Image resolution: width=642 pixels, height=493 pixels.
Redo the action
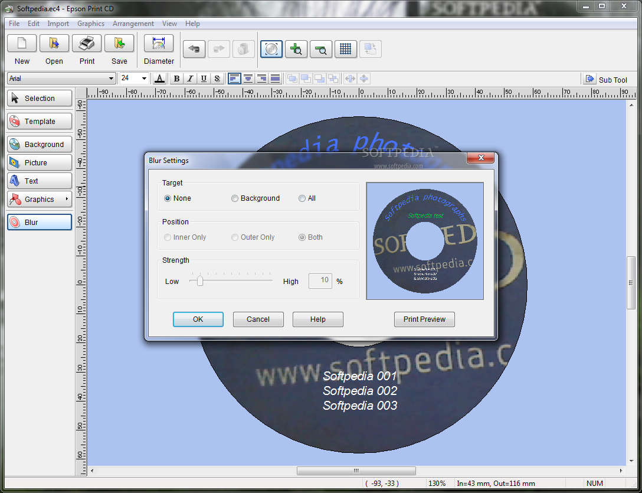(x=219, y=49)
